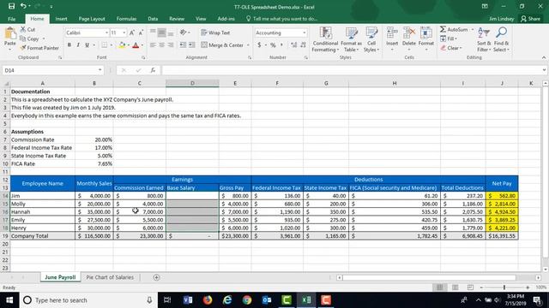
Task: Open the Font name dropdown
Action: pyautogui.click(x=106, y=33)
